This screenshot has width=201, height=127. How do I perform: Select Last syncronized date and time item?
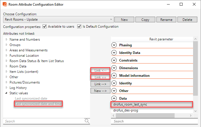[x=38, y=104]
